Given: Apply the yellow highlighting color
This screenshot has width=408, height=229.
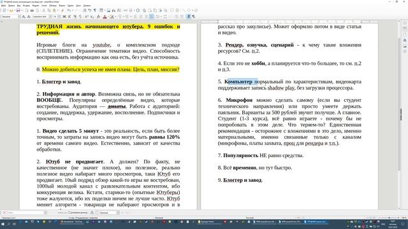Looking at the screenshot, I should (112, 17).
